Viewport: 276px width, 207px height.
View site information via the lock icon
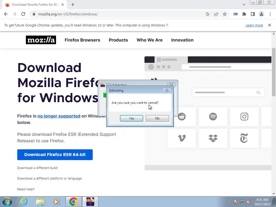[x=34, y=14]
